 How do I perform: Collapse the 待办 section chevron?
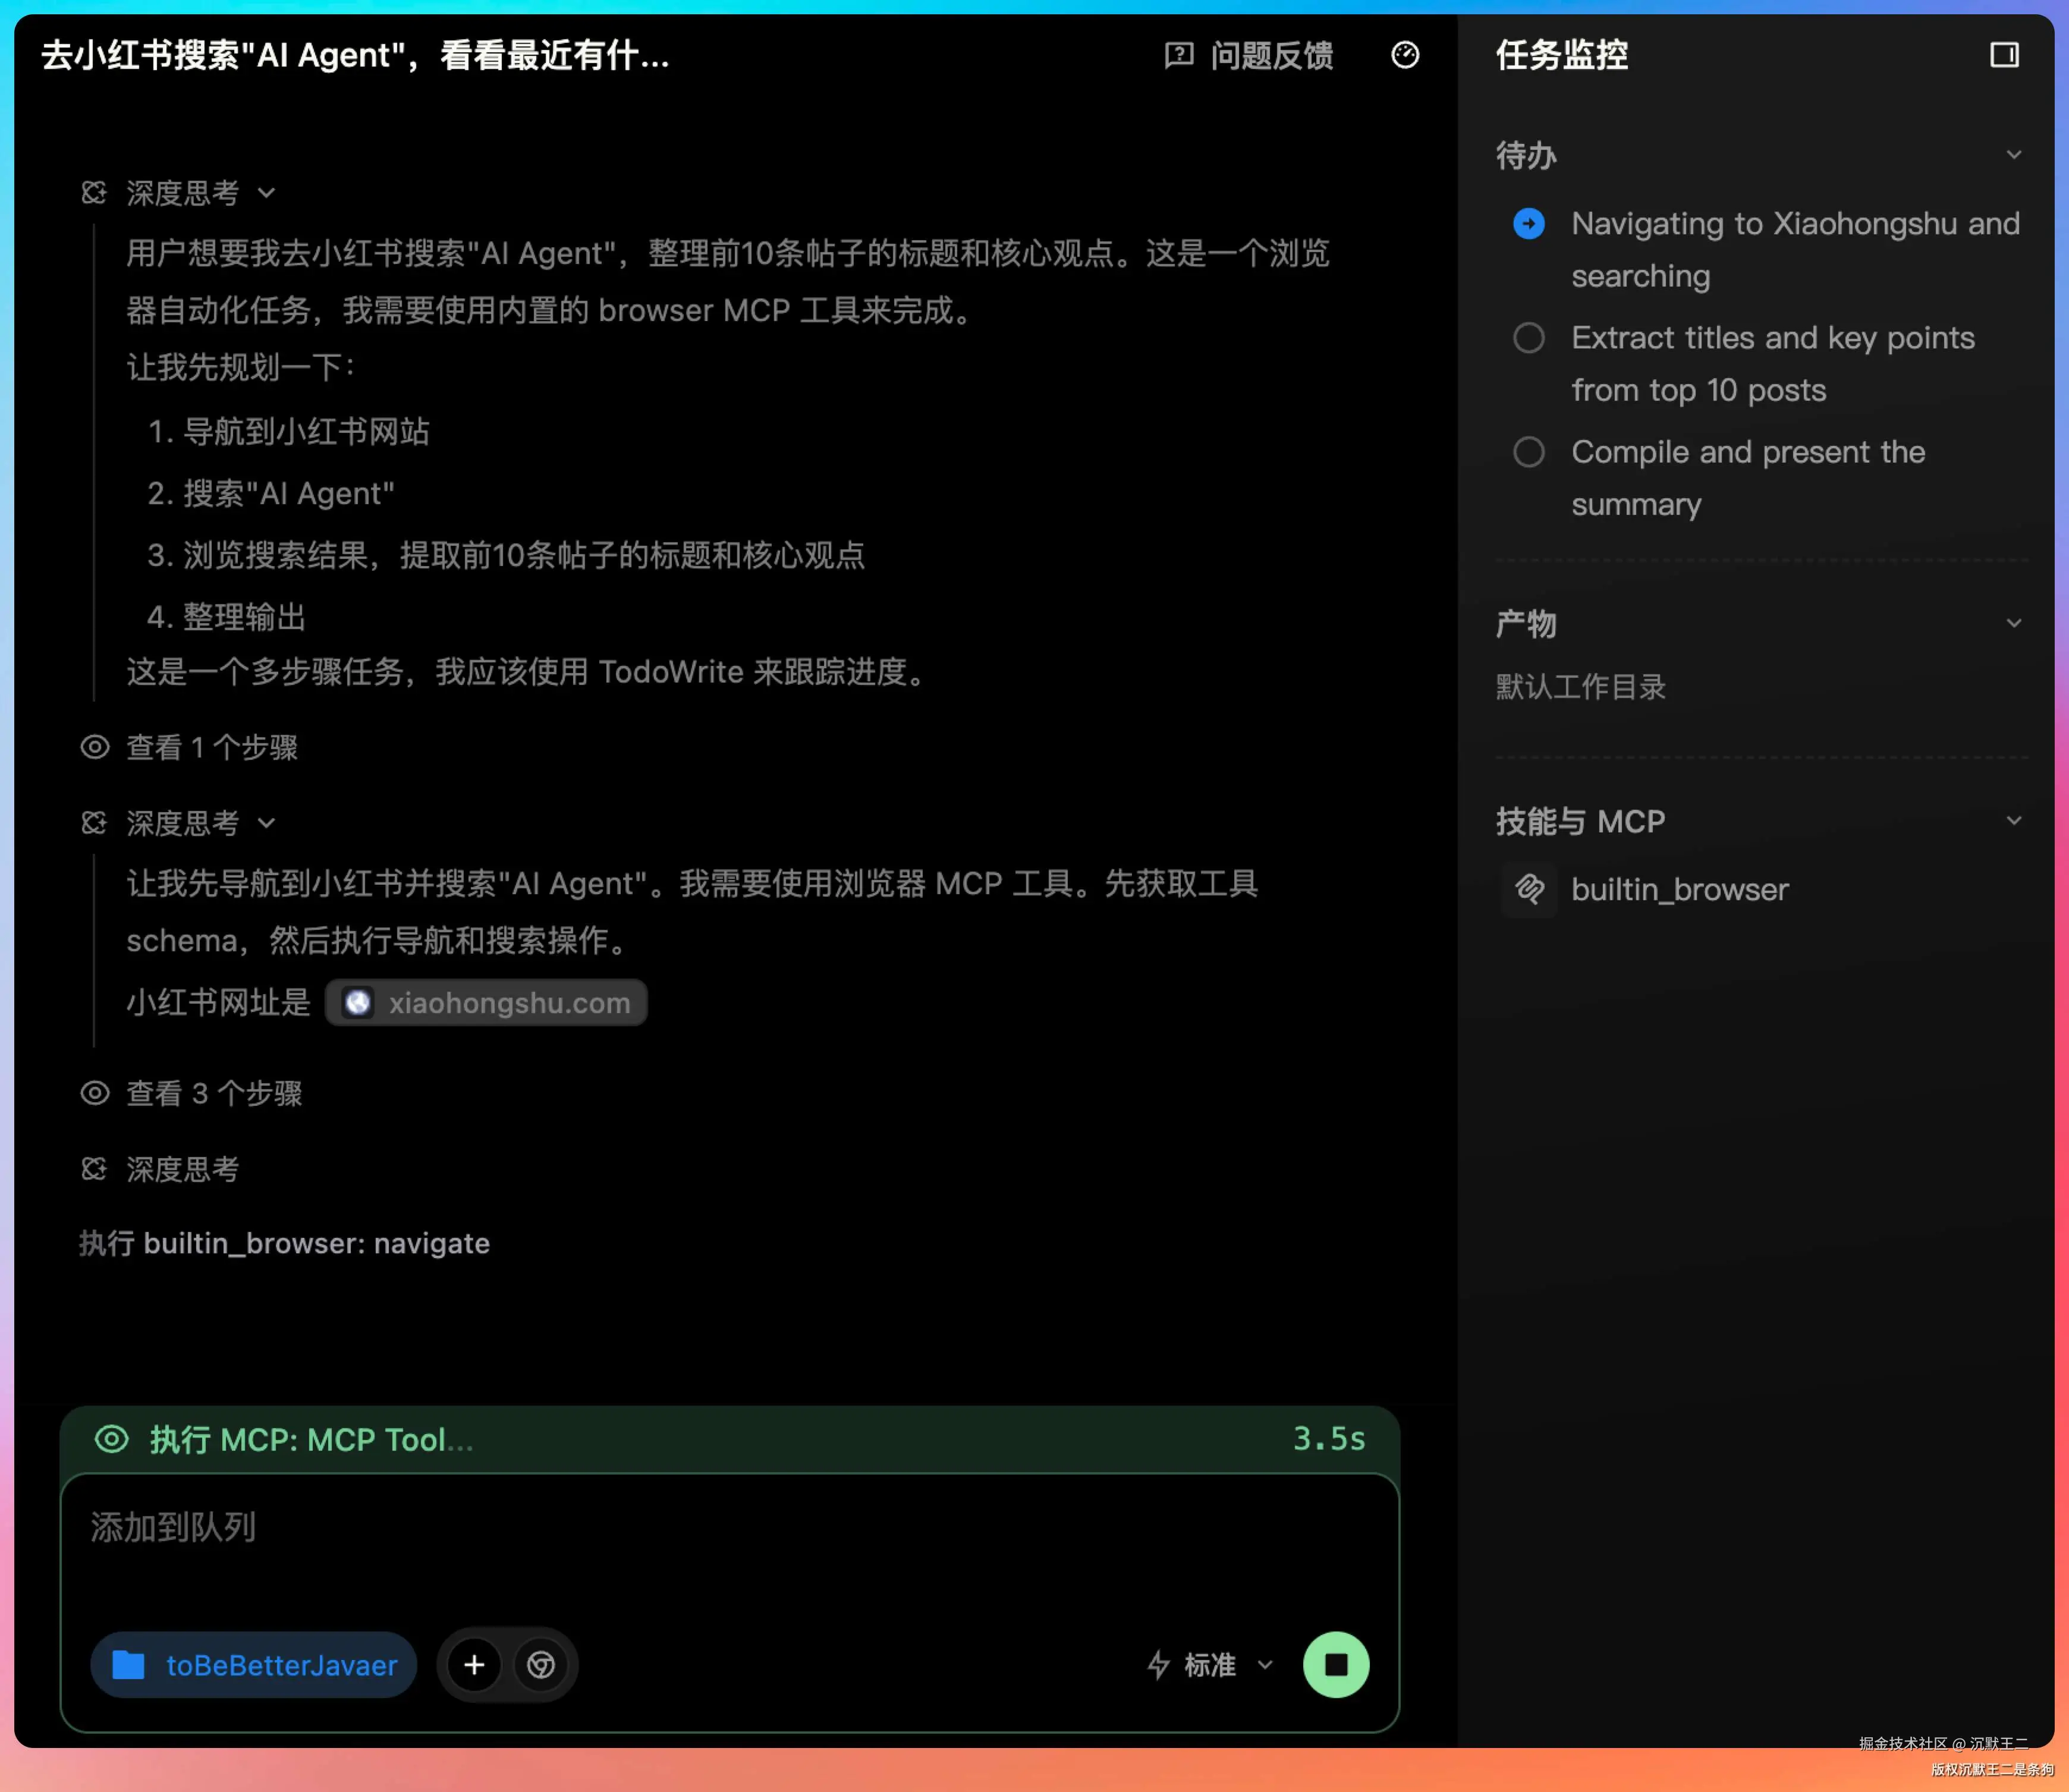2014,155
